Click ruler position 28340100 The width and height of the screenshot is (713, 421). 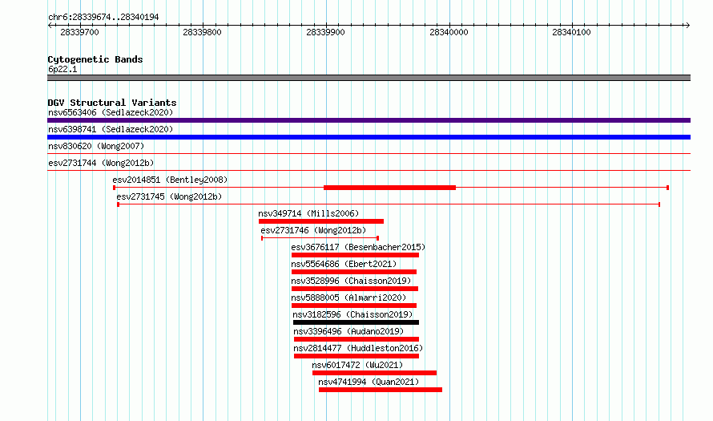coord(571,32)
